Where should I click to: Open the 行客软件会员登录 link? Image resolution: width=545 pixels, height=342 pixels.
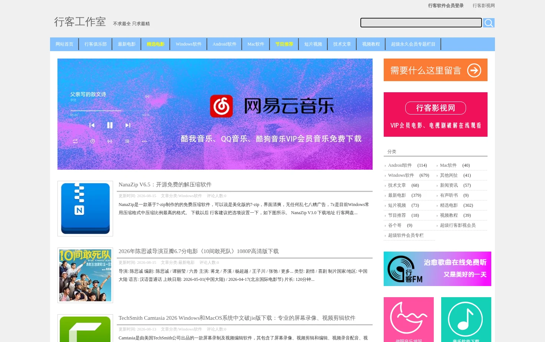tap(446, 6)
